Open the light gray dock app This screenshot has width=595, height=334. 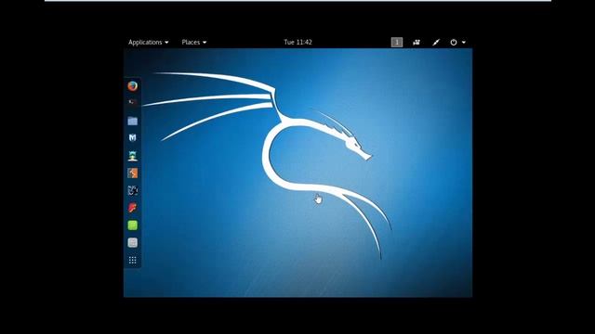[132, 243]
